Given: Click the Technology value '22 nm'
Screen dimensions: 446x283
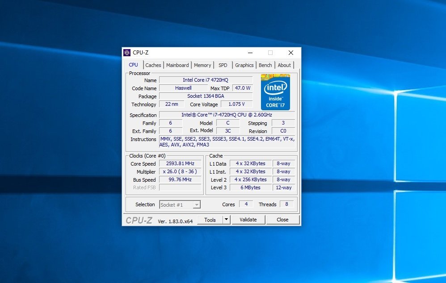Looking at the screenshot, I should 172,104.
